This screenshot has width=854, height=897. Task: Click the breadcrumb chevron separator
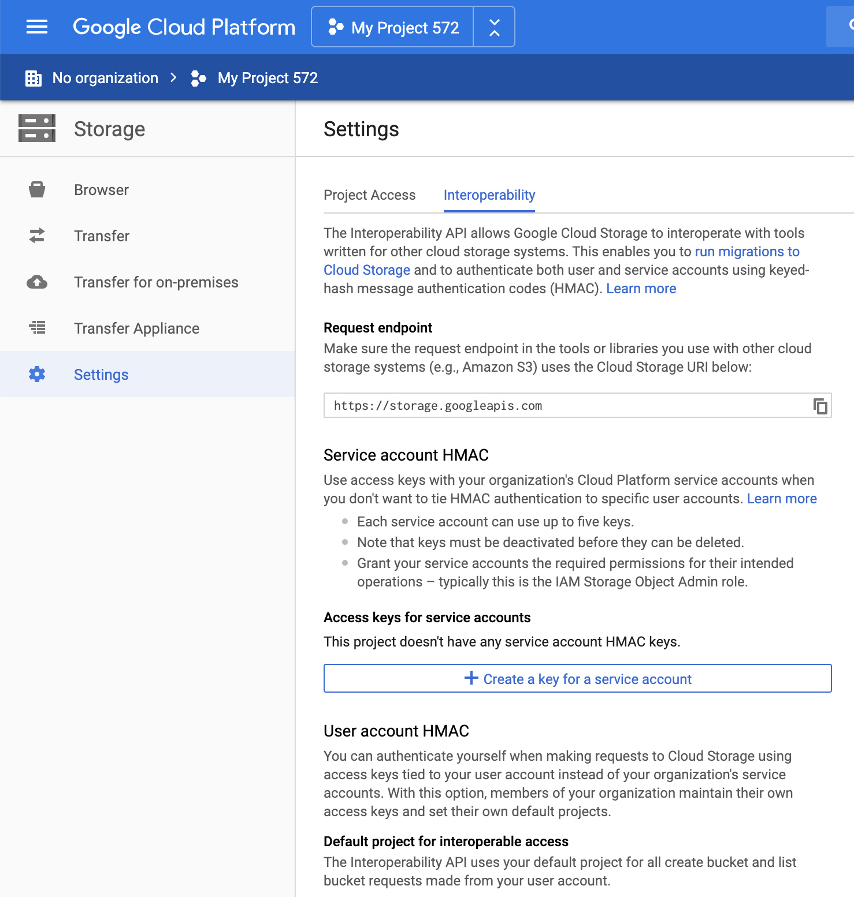(x=173, y=77)
